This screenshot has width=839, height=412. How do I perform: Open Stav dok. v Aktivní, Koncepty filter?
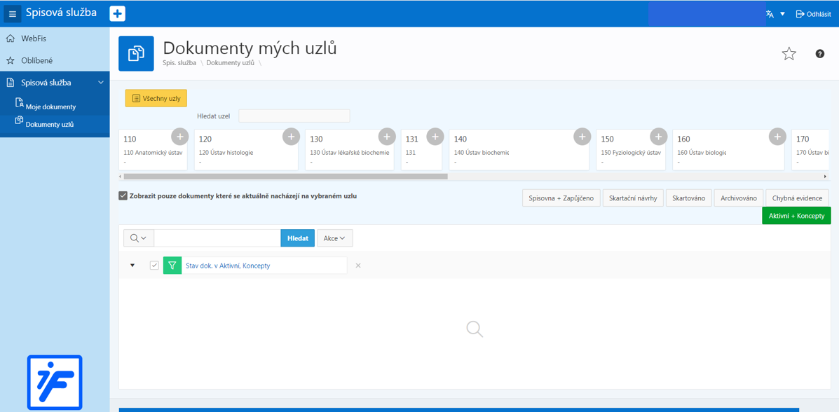point(228,266)
